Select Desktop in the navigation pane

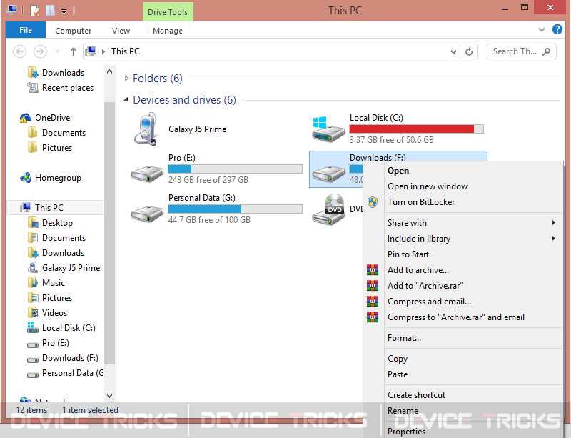57,223
